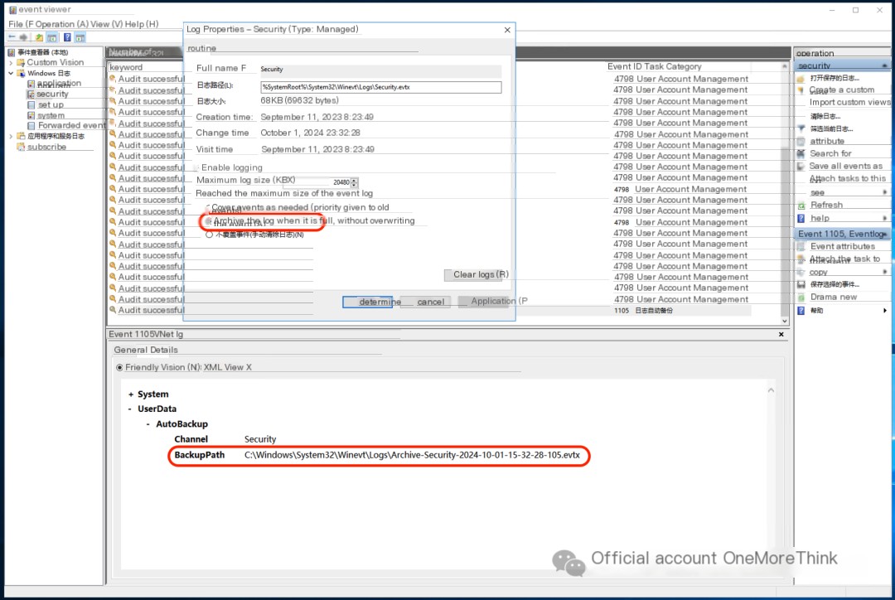Screen dimensions: 895x600
Task: Select the Friendly Vision radio button
Action: click(x=119, y=367)
